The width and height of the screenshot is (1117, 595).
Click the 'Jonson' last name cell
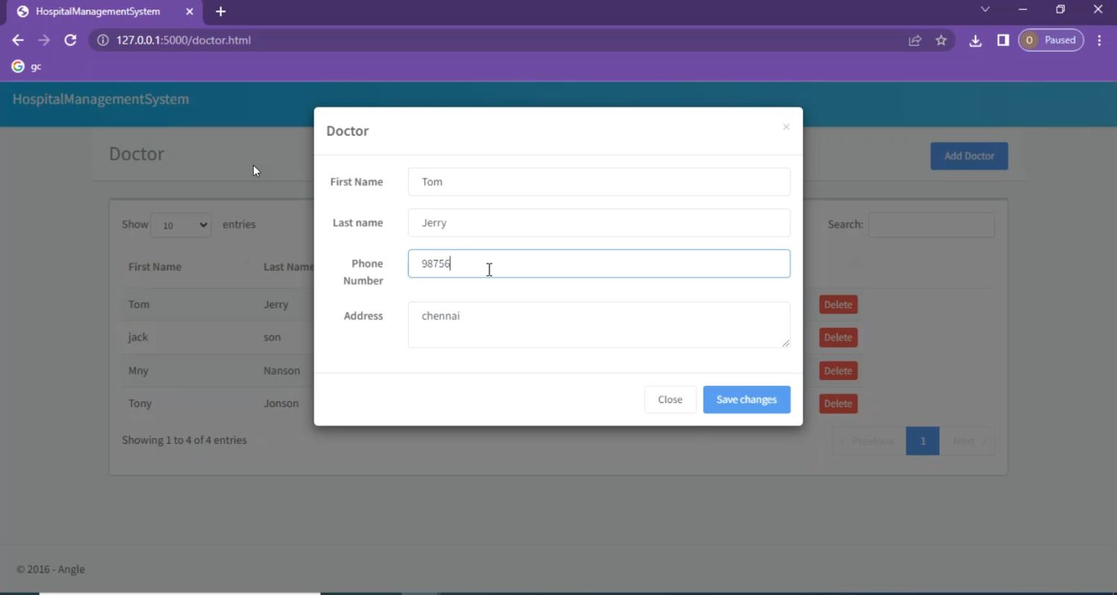click(281, 404)
